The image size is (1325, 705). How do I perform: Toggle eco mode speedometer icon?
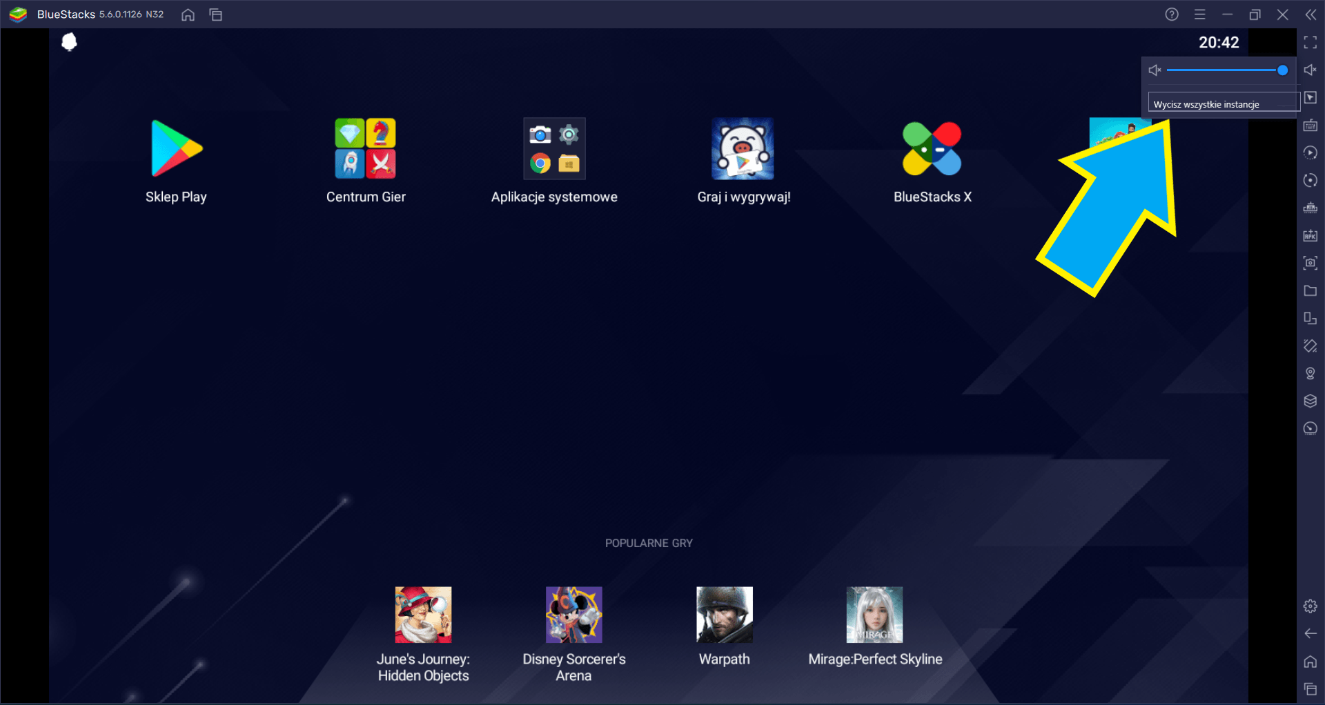pyautogui.click(x=1311, y=429)
